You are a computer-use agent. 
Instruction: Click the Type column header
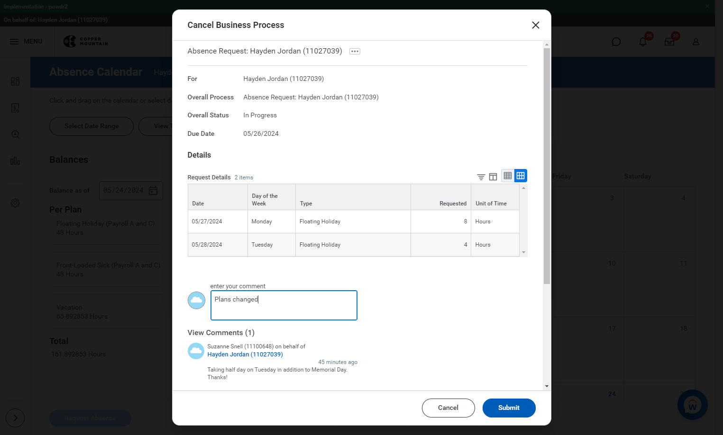click(x=353, y=197)
